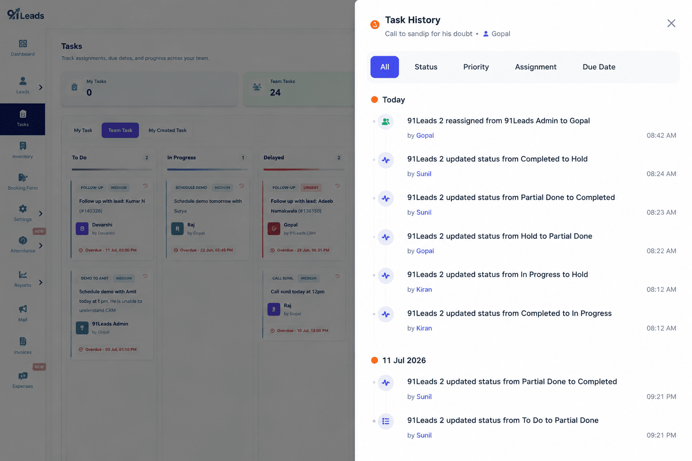Image resolution: width=692 pixels, height=461 pixels.
Task: Click 11 Jul 2026 date heading
Action: coord(404,361)
